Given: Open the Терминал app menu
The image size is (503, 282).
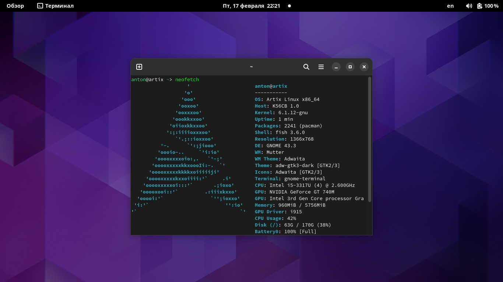Looking at the screenshot, I should click(x=59, y=6).
